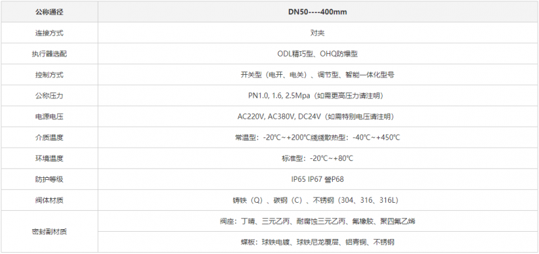This screenshot has height=254, width=539.
Task: Click the 执行器选配 label cell
Action: 49,54
